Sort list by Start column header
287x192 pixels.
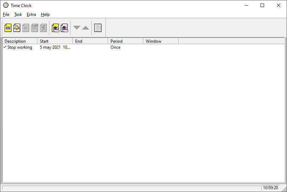tap(55, 41)
